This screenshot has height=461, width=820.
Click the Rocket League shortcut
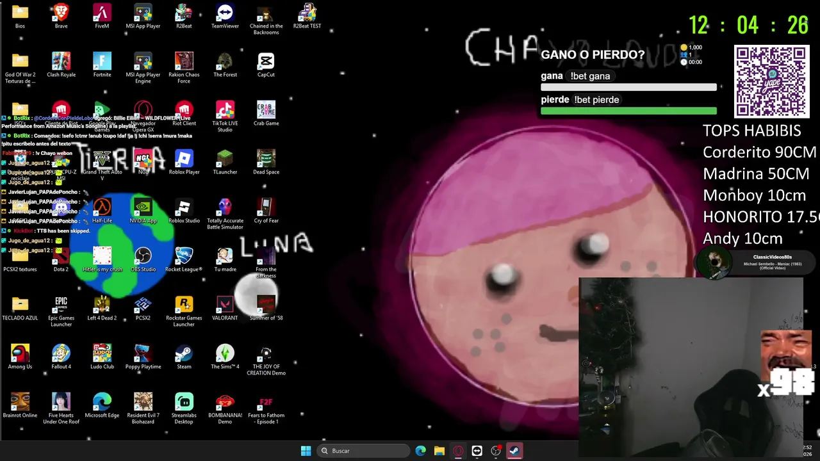click(x=184, y=260)
